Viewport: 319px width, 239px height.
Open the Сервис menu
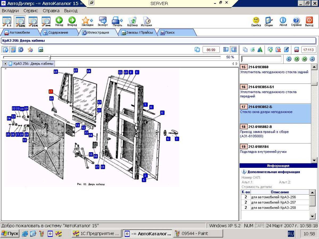pyautogui.click(x=31, y=11)
